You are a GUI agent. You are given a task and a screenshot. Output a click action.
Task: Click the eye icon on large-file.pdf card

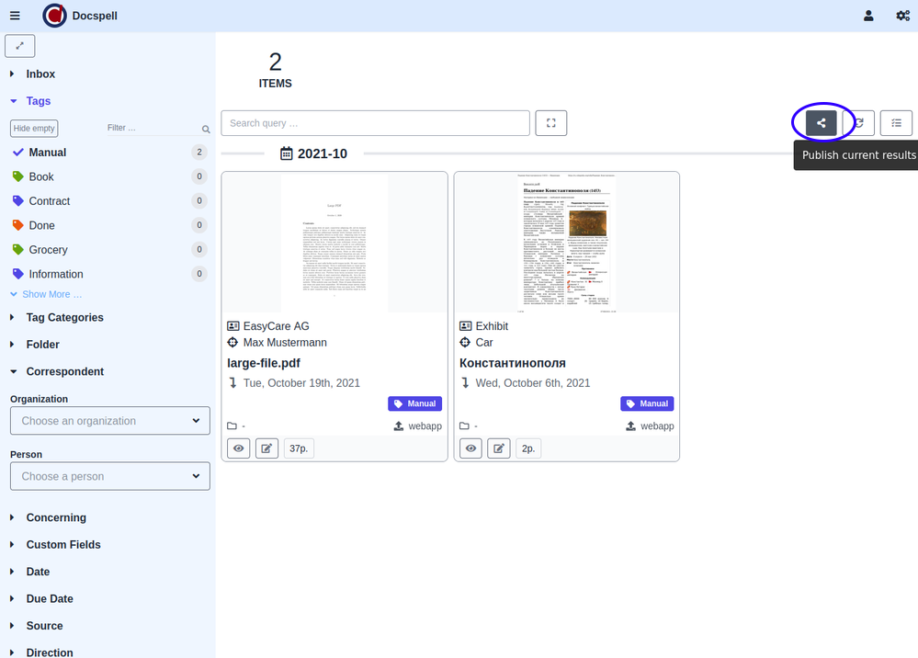239,448
